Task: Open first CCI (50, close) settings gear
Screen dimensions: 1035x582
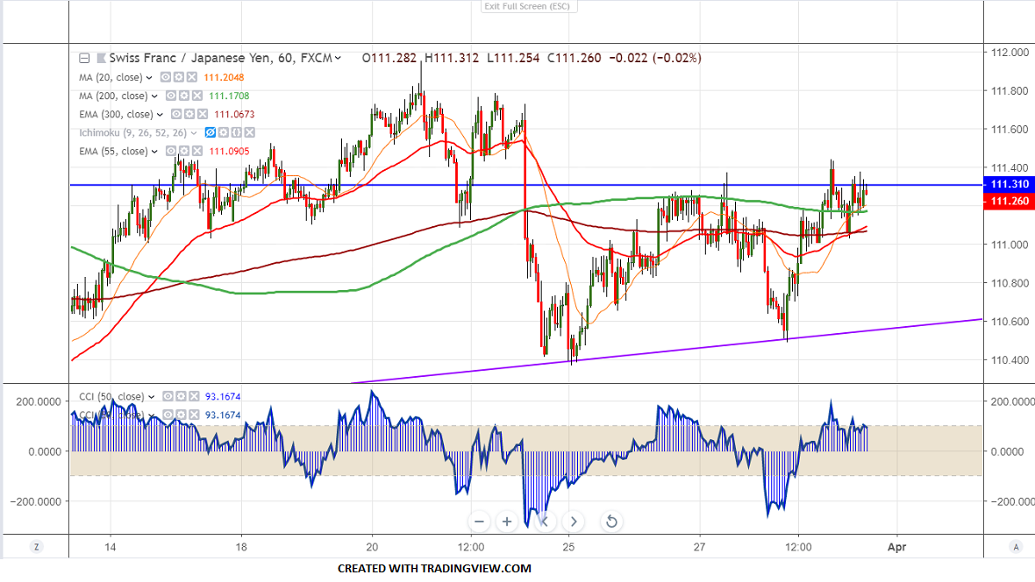Action: (181, 396)
